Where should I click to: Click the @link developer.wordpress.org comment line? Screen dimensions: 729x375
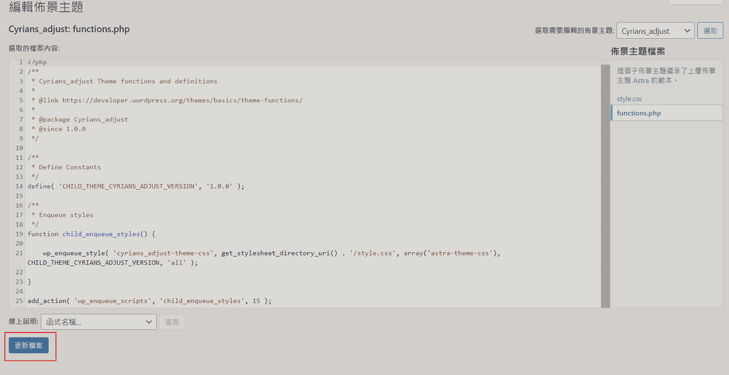coord(167,100)
